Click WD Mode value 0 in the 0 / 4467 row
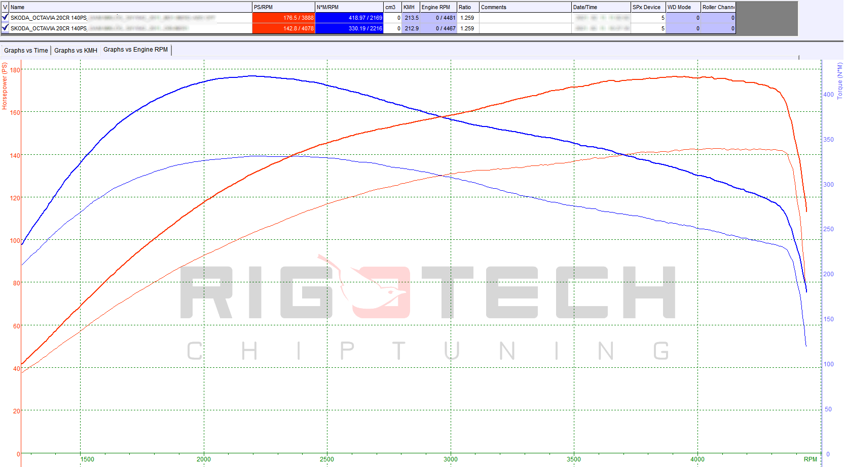Image resolution: width=845 pixels, height=467 pixels. pyautogui.click(x=683, y=28)
